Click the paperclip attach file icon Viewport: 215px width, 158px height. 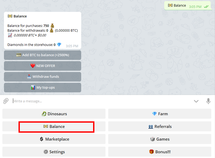click(x=6, y=101)
